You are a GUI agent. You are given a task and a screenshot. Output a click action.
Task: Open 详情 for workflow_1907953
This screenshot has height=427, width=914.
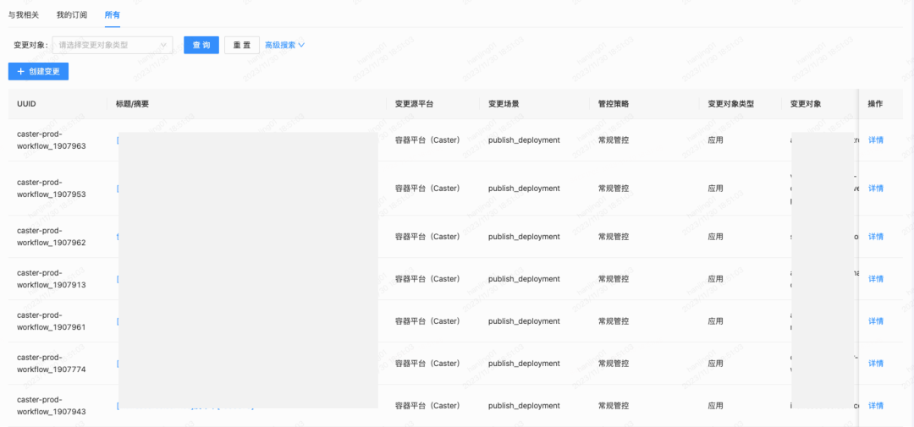[876, 189]
